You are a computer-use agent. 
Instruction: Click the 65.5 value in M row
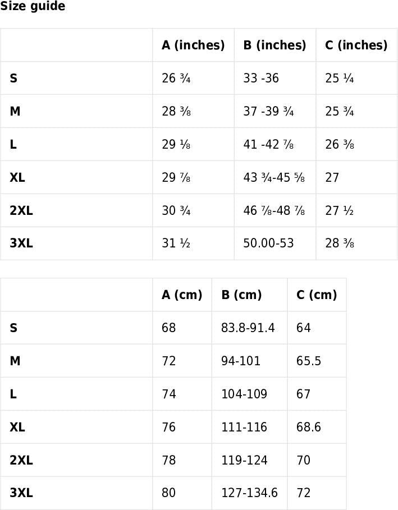point(309,361)
